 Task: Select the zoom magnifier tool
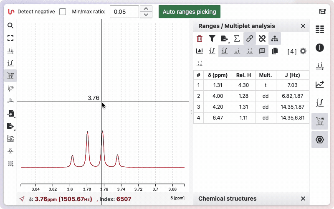point(10,25)
